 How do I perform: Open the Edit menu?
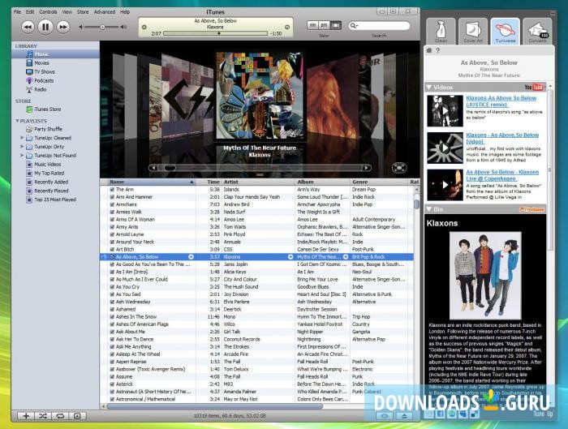point(30,12)
